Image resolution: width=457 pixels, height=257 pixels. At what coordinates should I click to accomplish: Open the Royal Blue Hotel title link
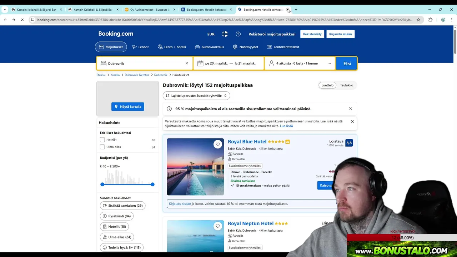247,142
